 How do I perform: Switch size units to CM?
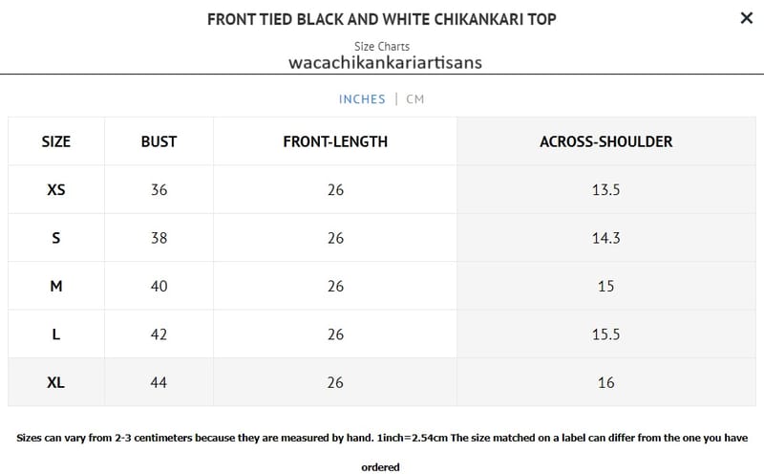click(414, 99)
